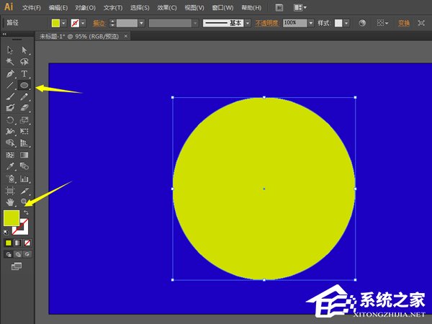Select the Pen tool
The width and height of the screenshot is (432, 324).
(x=10, y=74)
